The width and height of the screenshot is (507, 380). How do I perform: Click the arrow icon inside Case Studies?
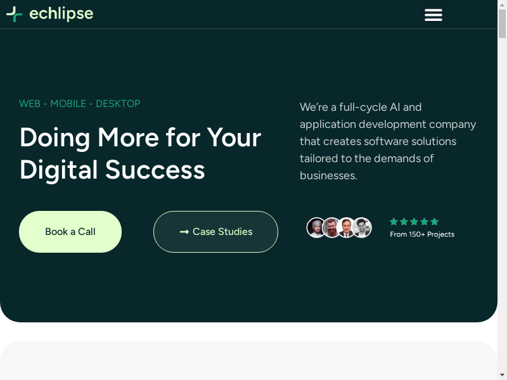(184, 232)
